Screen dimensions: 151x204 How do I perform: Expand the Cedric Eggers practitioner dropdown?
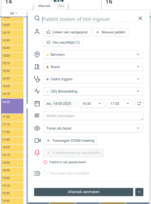(x=93, y=79)
